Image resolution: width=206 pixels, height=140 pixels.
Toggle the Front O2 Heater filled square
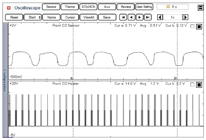point(199,85)
